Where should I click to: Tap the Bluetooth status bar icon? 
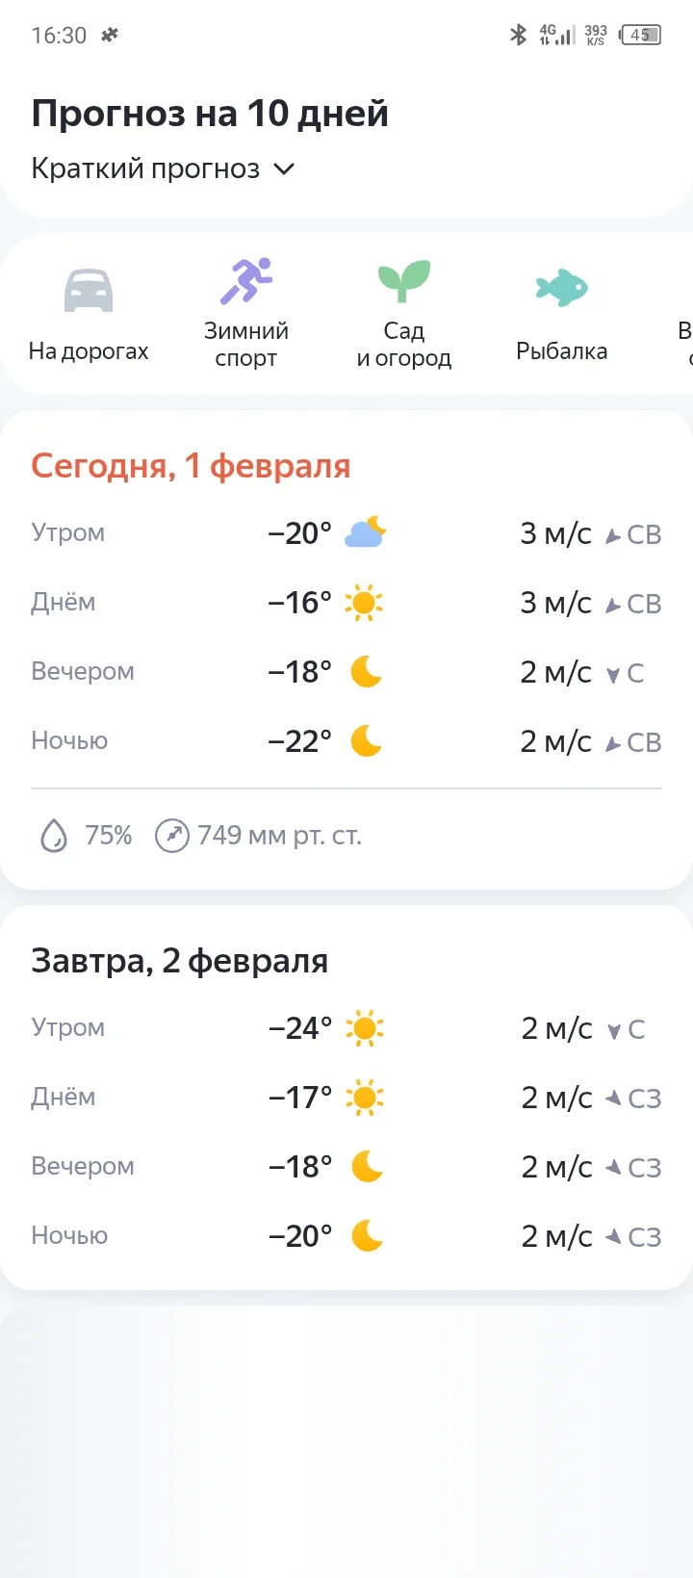518,36
